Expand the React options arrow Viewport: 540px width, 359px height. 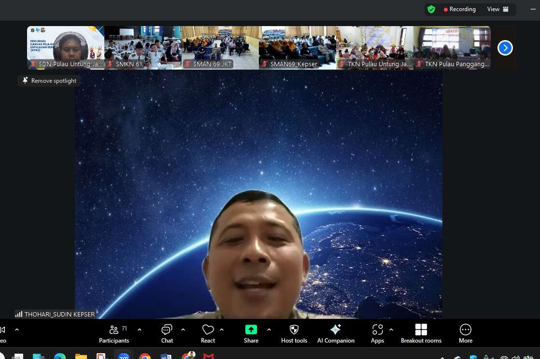222,330
